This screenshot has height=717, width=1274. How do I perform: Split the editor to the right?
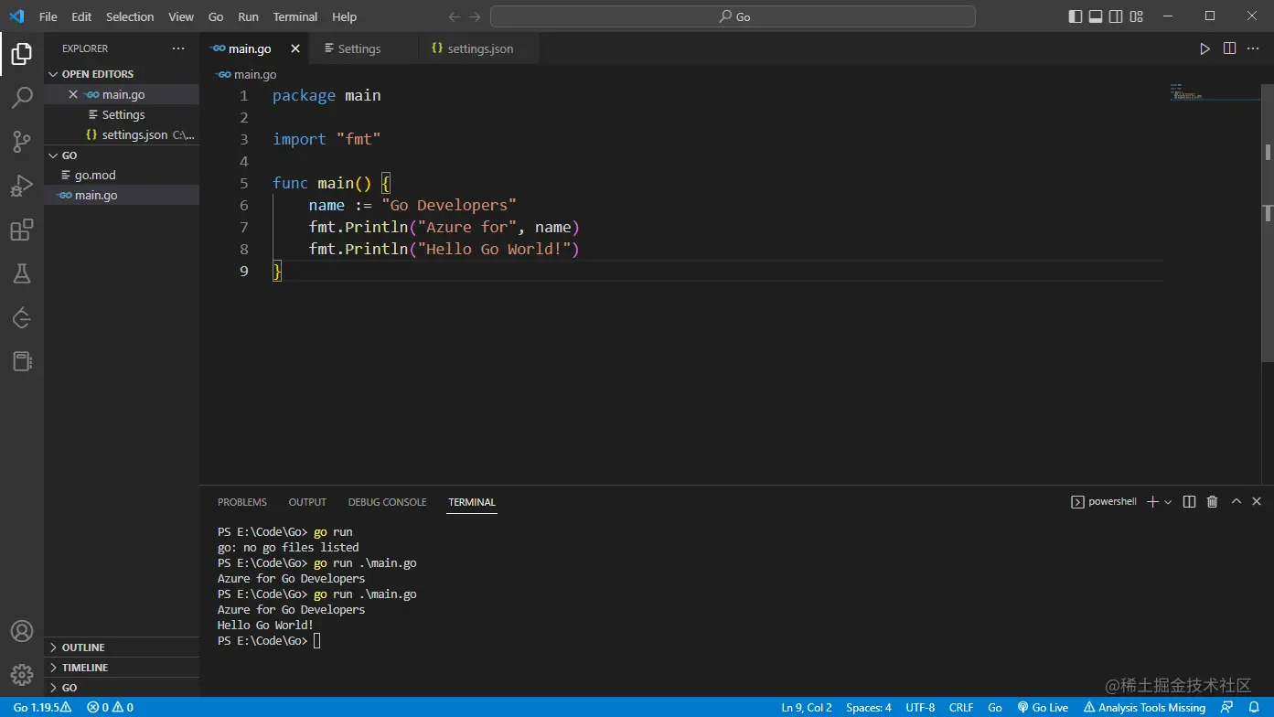click(1229, 48)
